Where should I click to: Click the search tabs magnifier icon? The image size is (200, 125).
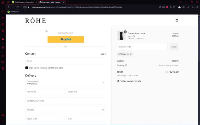(181, 2)
